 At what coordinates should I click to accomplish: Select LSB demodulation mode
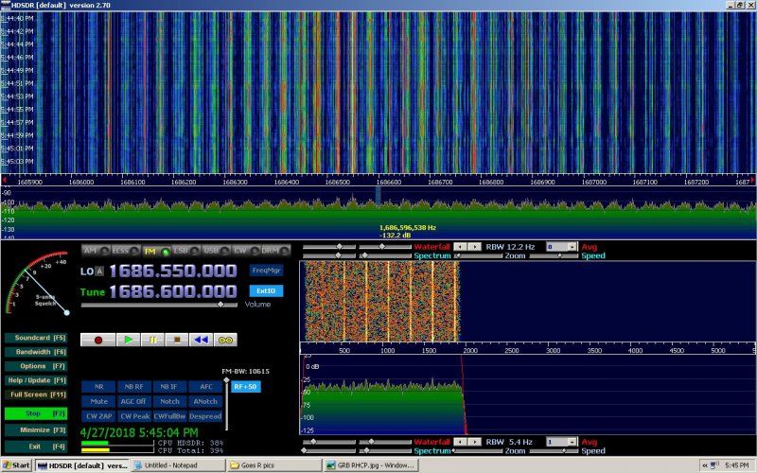coord(186,251)
